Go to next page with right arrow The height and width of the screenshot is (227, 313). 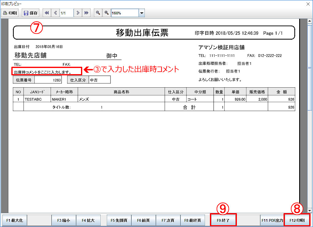[78, 13]
